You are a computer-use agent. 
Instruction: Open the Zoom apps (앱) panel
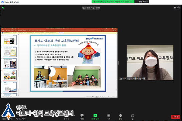(x=133, y=117)
